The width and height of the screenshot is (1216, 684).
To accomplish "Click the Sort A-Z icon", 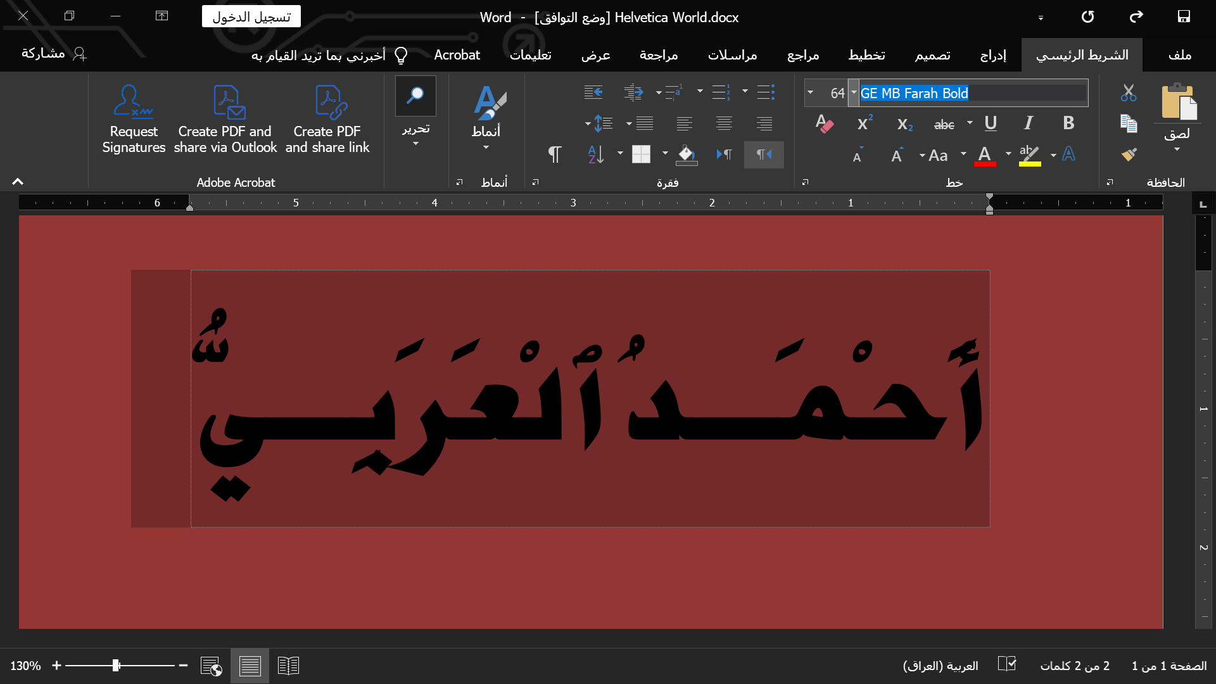I will tap(596, 155).
